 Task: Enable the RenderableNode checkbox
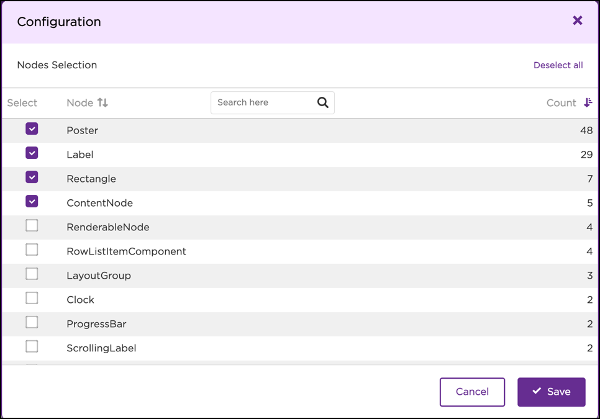[32, 226]
